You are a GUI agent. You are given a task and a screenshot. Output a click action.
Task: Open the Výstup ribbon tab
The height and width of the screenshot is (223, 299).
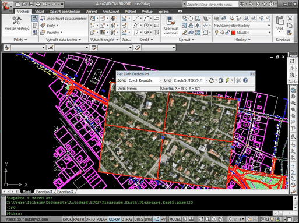147,12
